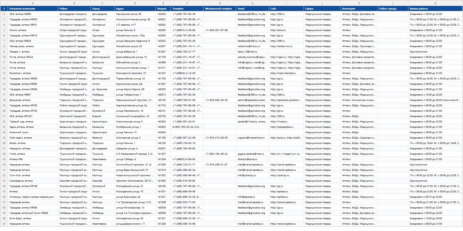Viewport: 463px width, 231px height.
Task: Click address 'Дирижабельная улица, 10'
Action: pyautogui.click(x=135, y=57)
